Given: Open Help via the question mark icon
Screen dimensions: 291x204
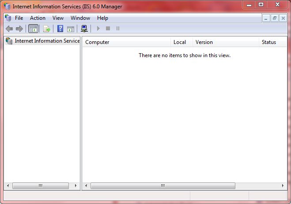Looking at the screenshot, I should coord(60,29).
